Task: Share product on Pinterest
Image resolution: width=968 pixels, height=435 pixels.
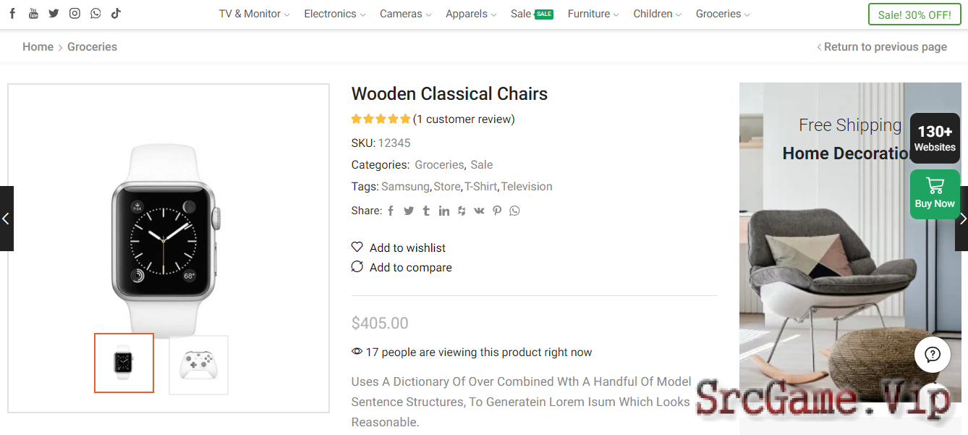Action: (497, 211)
